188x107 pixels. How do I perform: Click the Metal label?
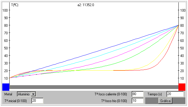[x=8, y=94]
